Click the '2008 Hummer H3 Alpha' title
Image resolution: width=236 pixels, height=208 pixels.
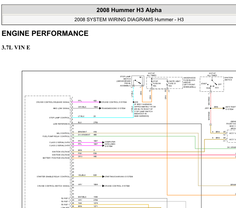tap(129, 10)
